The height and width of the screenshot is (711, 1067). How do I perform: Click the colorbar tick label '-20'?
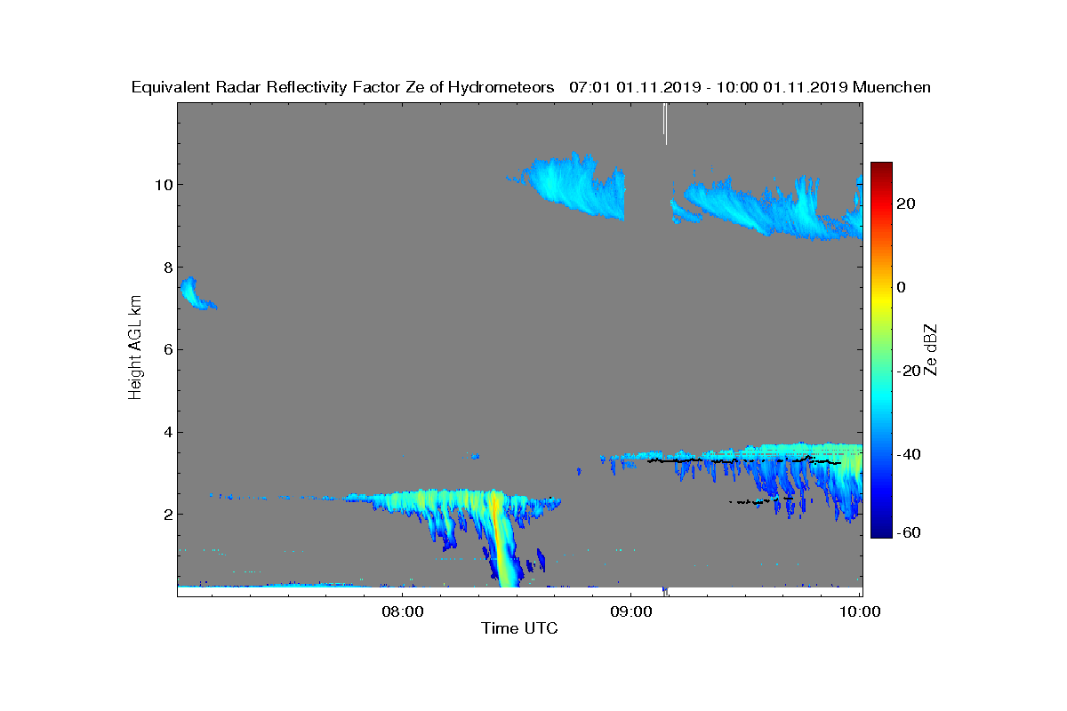[x=907, y=371]
